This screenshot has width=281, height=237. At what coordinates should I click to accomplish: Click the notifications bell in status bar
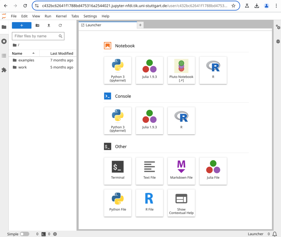click(x=274, y=234)
